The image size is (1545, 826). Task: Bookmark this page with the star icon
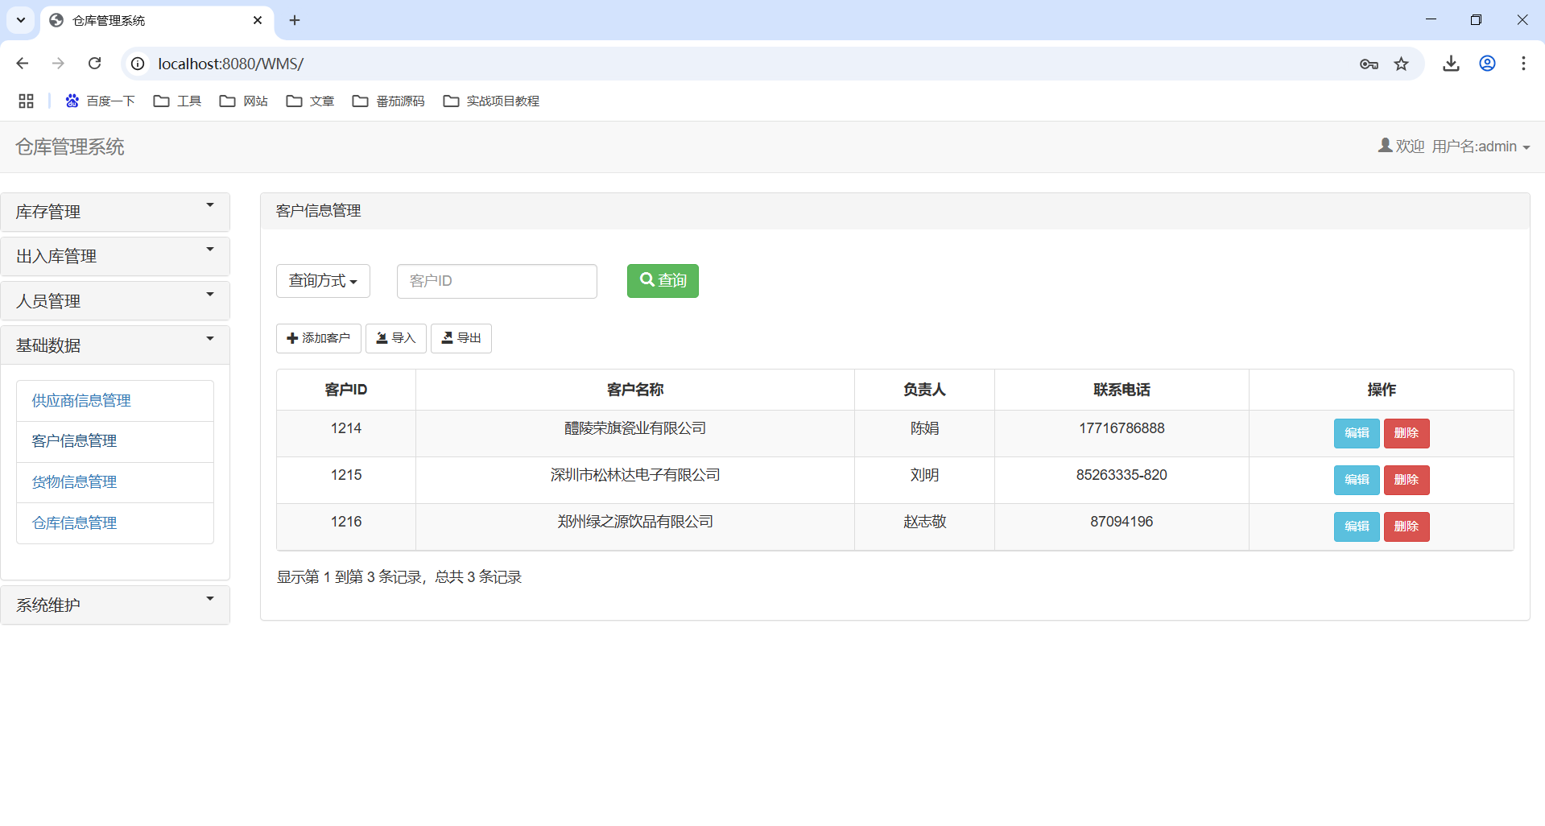[1402, 64]
